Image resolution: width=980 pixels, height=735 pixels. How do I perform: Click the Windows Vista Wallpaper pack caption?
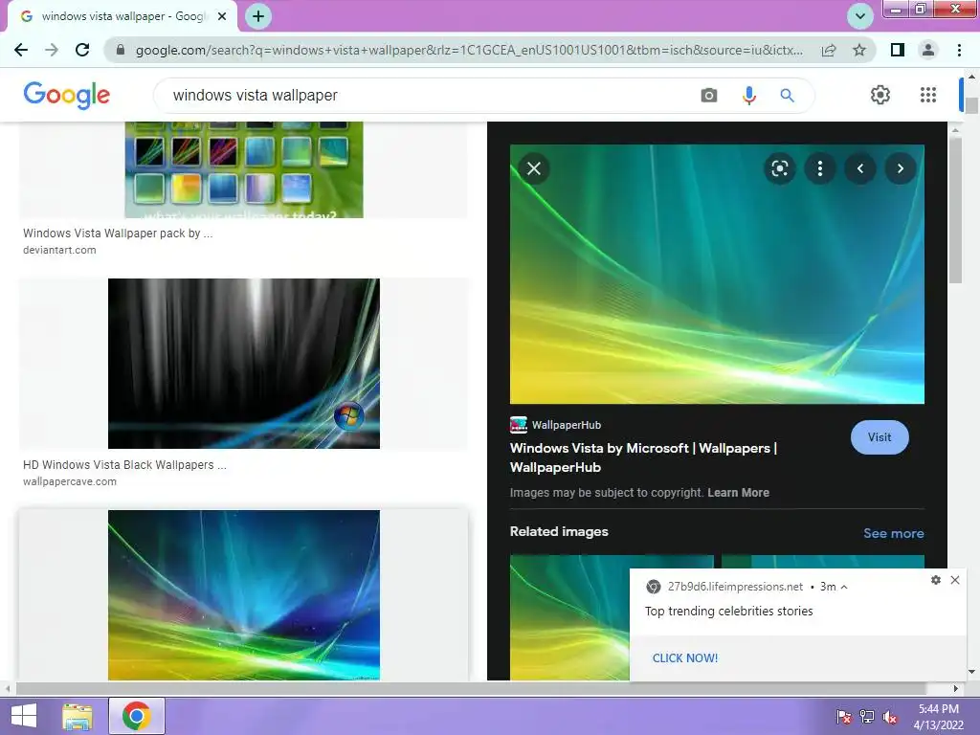(118, 234)
